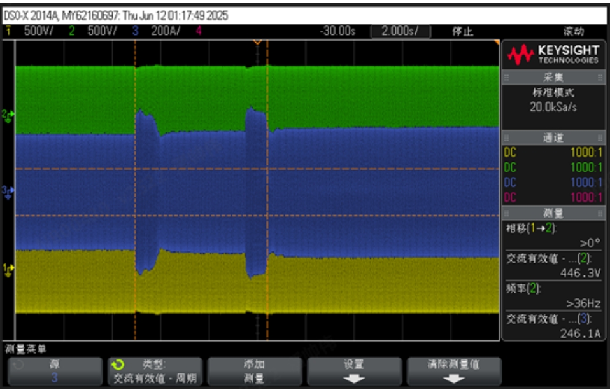Click the 2.000s/ timebase field

(x=401, y=31)
